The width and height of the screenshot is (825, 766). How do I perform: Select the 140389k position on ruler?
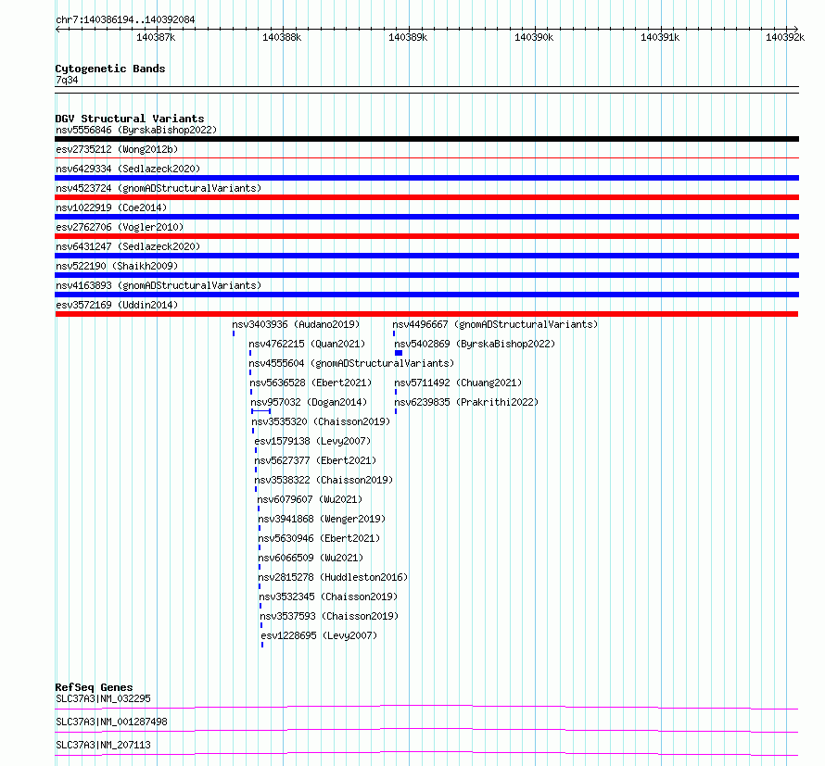[x=408, y=37]
